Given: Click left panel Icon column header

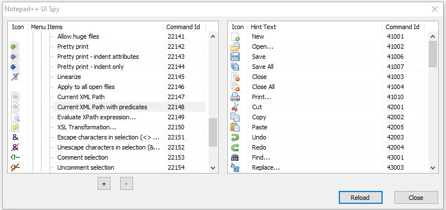Looking at the screenshot, I should (18, 27).
